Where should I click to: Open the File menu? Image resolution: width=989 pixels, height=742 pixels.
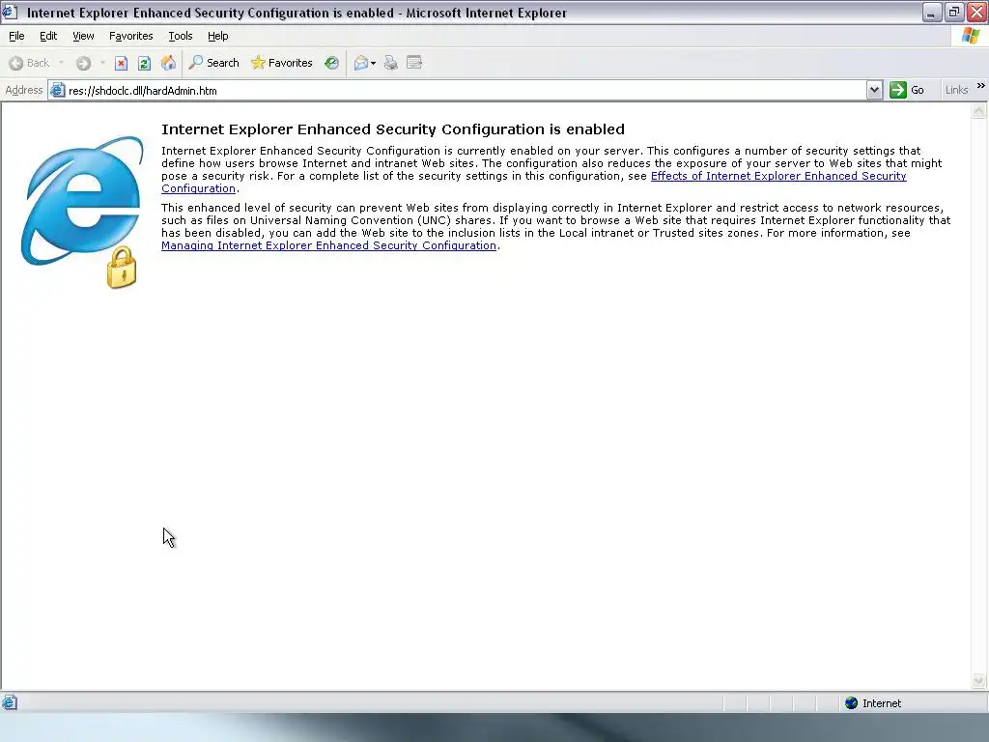[16, 36]
